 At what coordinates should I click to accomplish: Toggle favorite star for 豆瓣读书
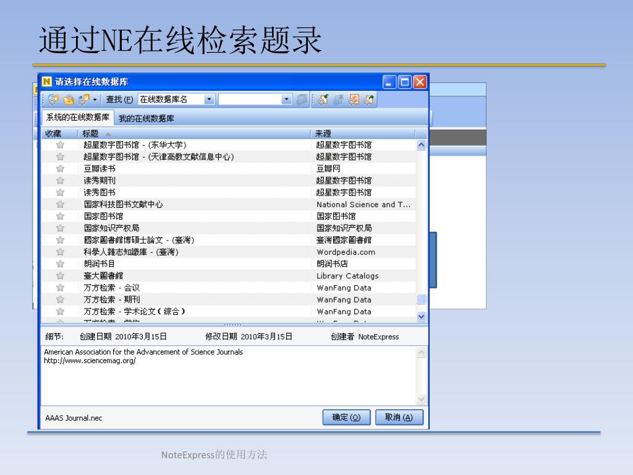point(60,168)
